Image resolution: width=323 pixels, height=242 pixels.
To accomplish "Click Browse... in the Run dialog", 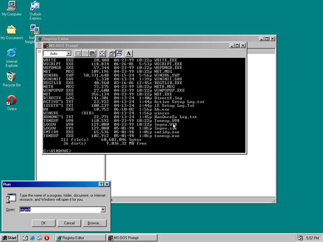I will tap(95, 223).
